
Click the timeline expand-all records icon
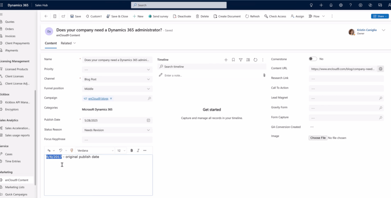pyautogui.click(x=248, y=60)
